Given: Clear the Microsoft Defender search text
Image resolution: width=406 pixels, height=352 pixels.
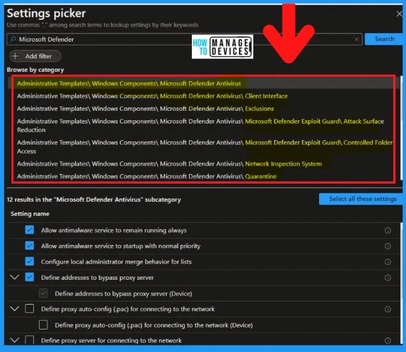Looking at the screenshot, I should point(356,39).
